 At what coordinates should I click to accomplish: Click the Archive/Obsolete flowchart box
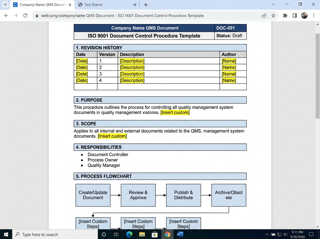[229, 195]
